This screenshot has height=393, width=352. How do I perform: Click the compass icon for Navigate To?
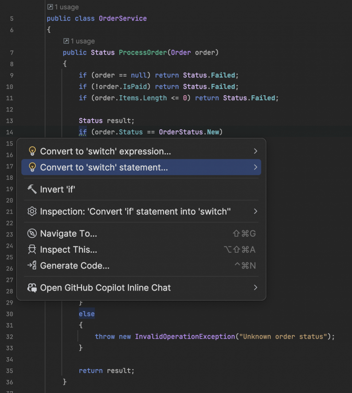(x=32, y=234)
